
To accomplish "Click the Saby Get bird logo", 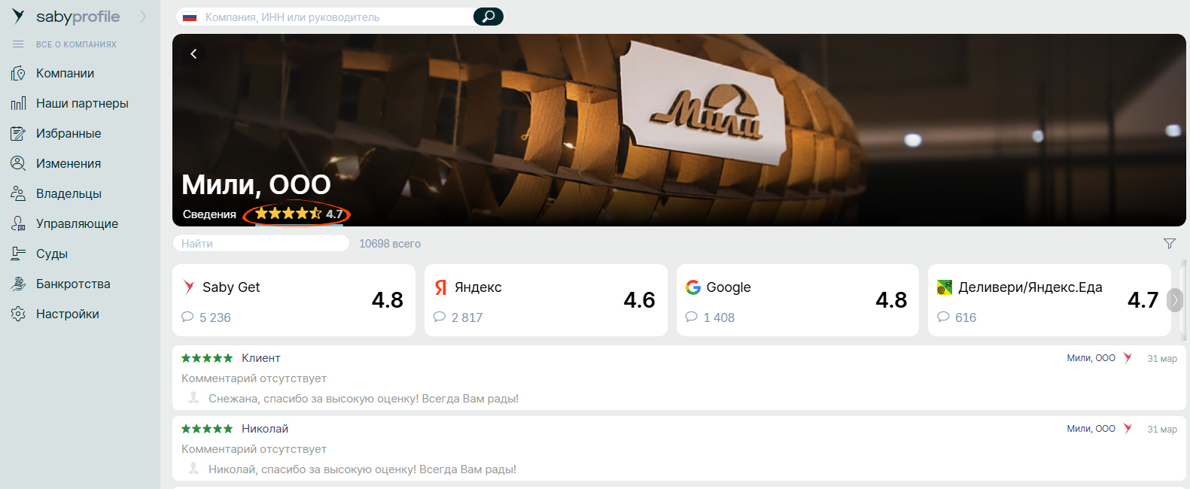I will click(189, 287).
